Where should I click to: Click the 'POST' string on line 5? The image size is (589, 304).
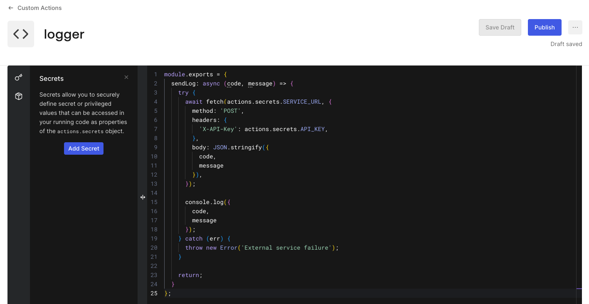tap(231, 111)
